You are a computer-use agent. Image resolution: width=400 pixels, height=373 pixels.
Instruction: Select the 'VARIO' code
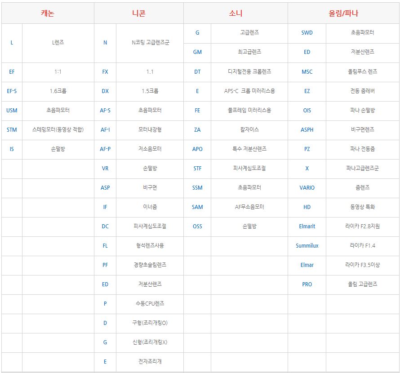pyautogui.click(x=307, y=188)
